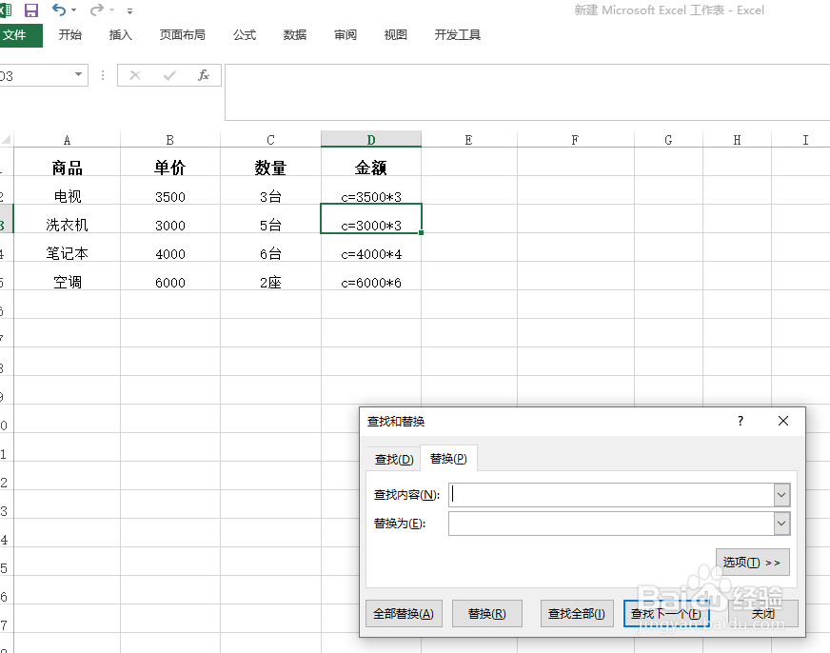Open the 替换为 history dropdown
The height and width of the screenshot is (653, 830).
782,523
